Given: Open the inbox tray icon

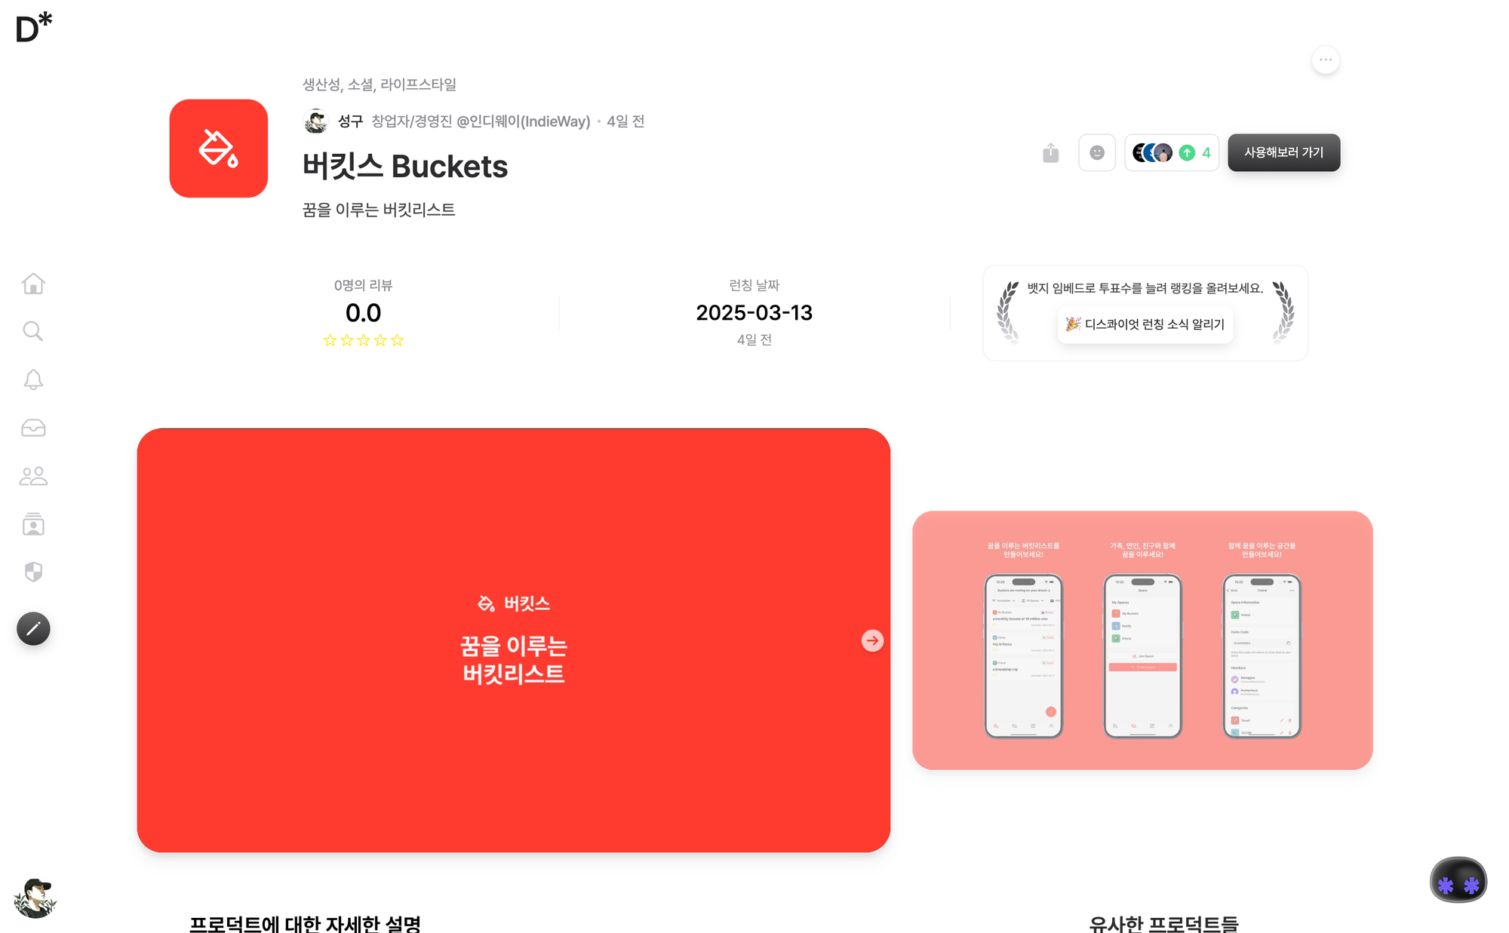Looking at the screenshot, I should click(33, 428).
